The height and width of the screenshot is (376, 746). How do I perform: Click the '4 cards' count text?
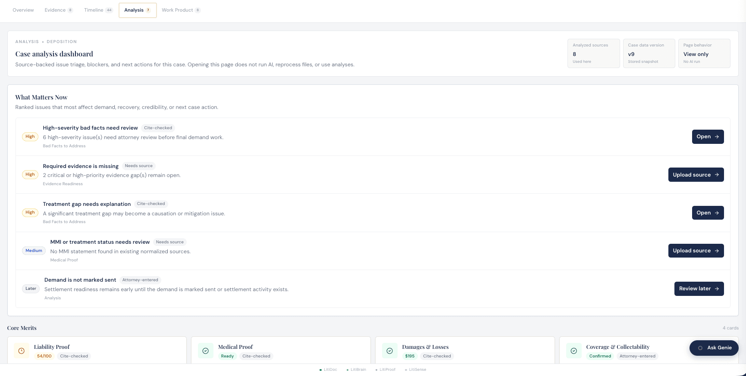point(730,328)
